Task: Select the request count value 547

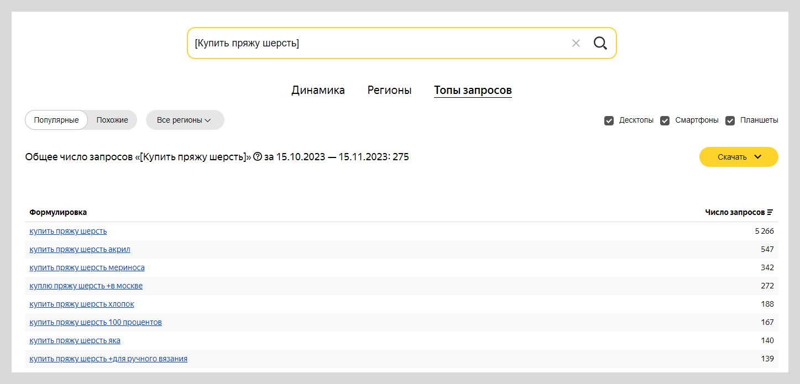Action: tap(767, 249)
